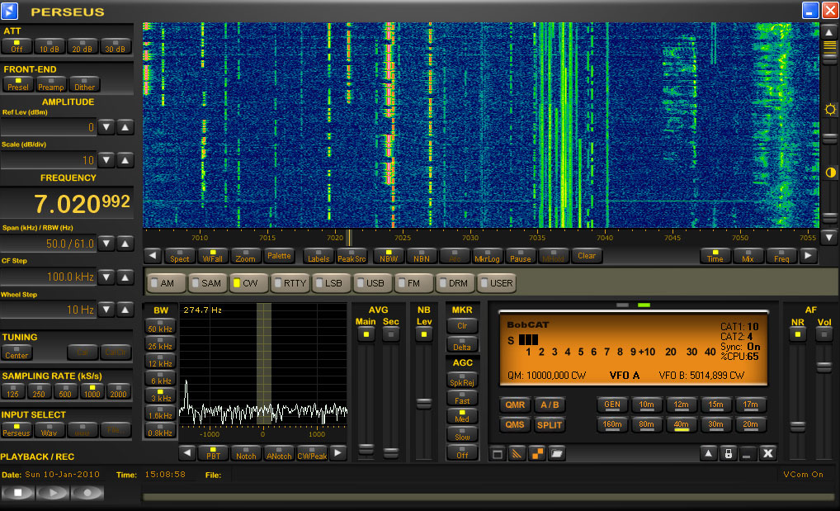Click waterfall scroll down arrow
The image size is (840, 511).
point(829,237)
